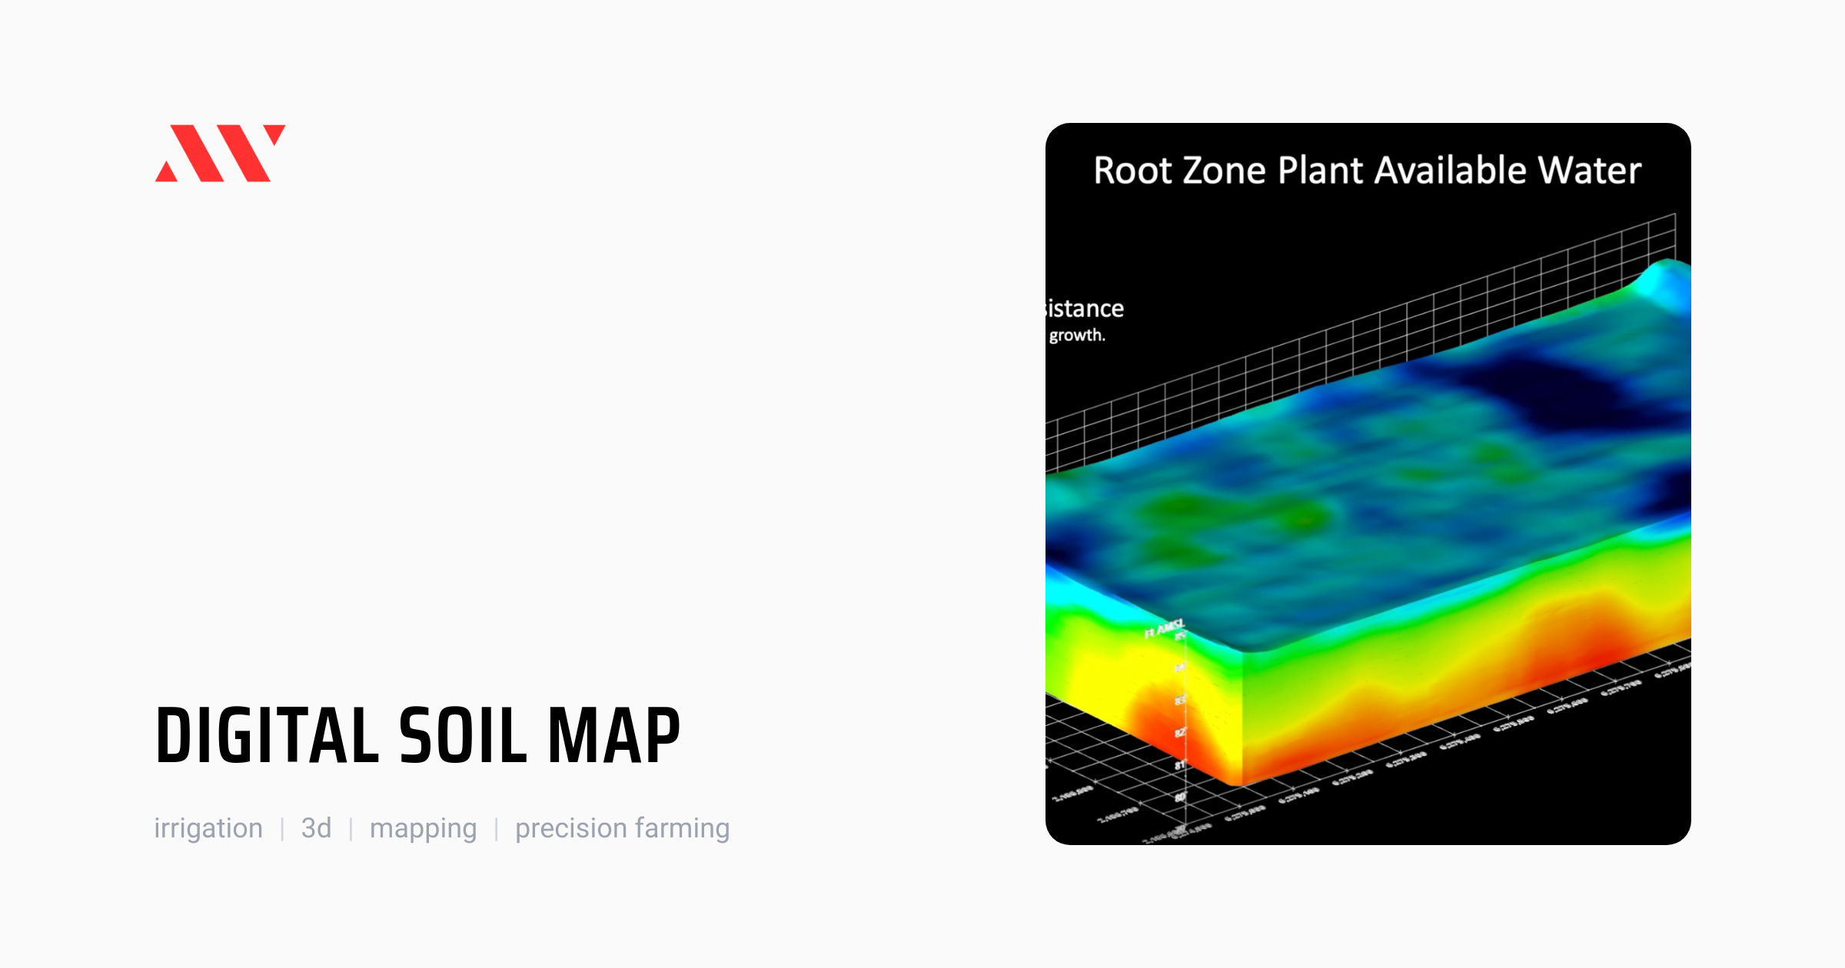Select the irrigation tag
This screenshot has width=1845, height=968.
208,828
